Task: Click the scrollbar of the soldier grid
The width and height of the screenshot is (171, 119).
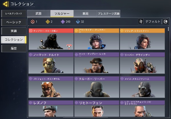Action: tap(168, 29)
